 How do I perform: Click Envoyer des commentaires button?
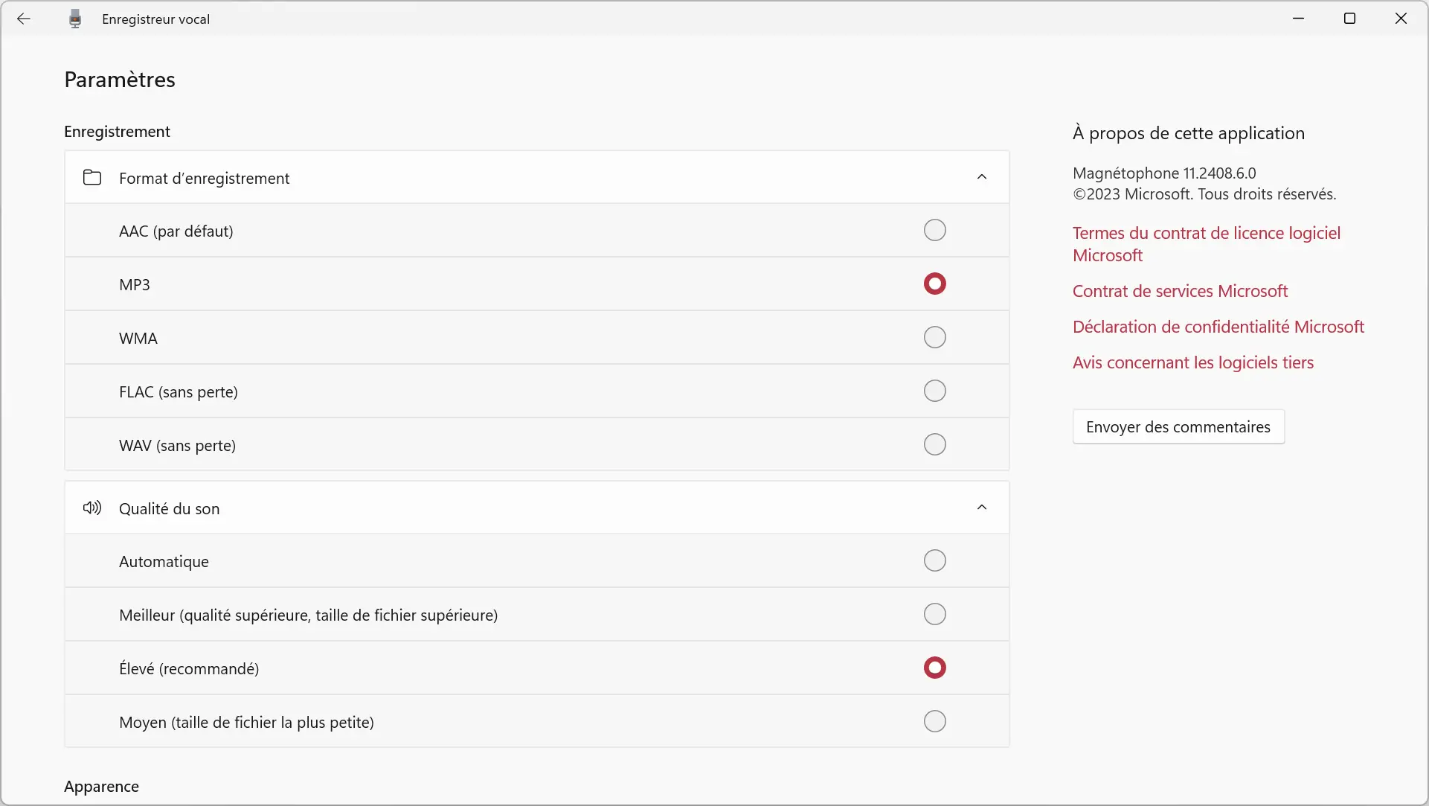click(x=1178, y=426)
